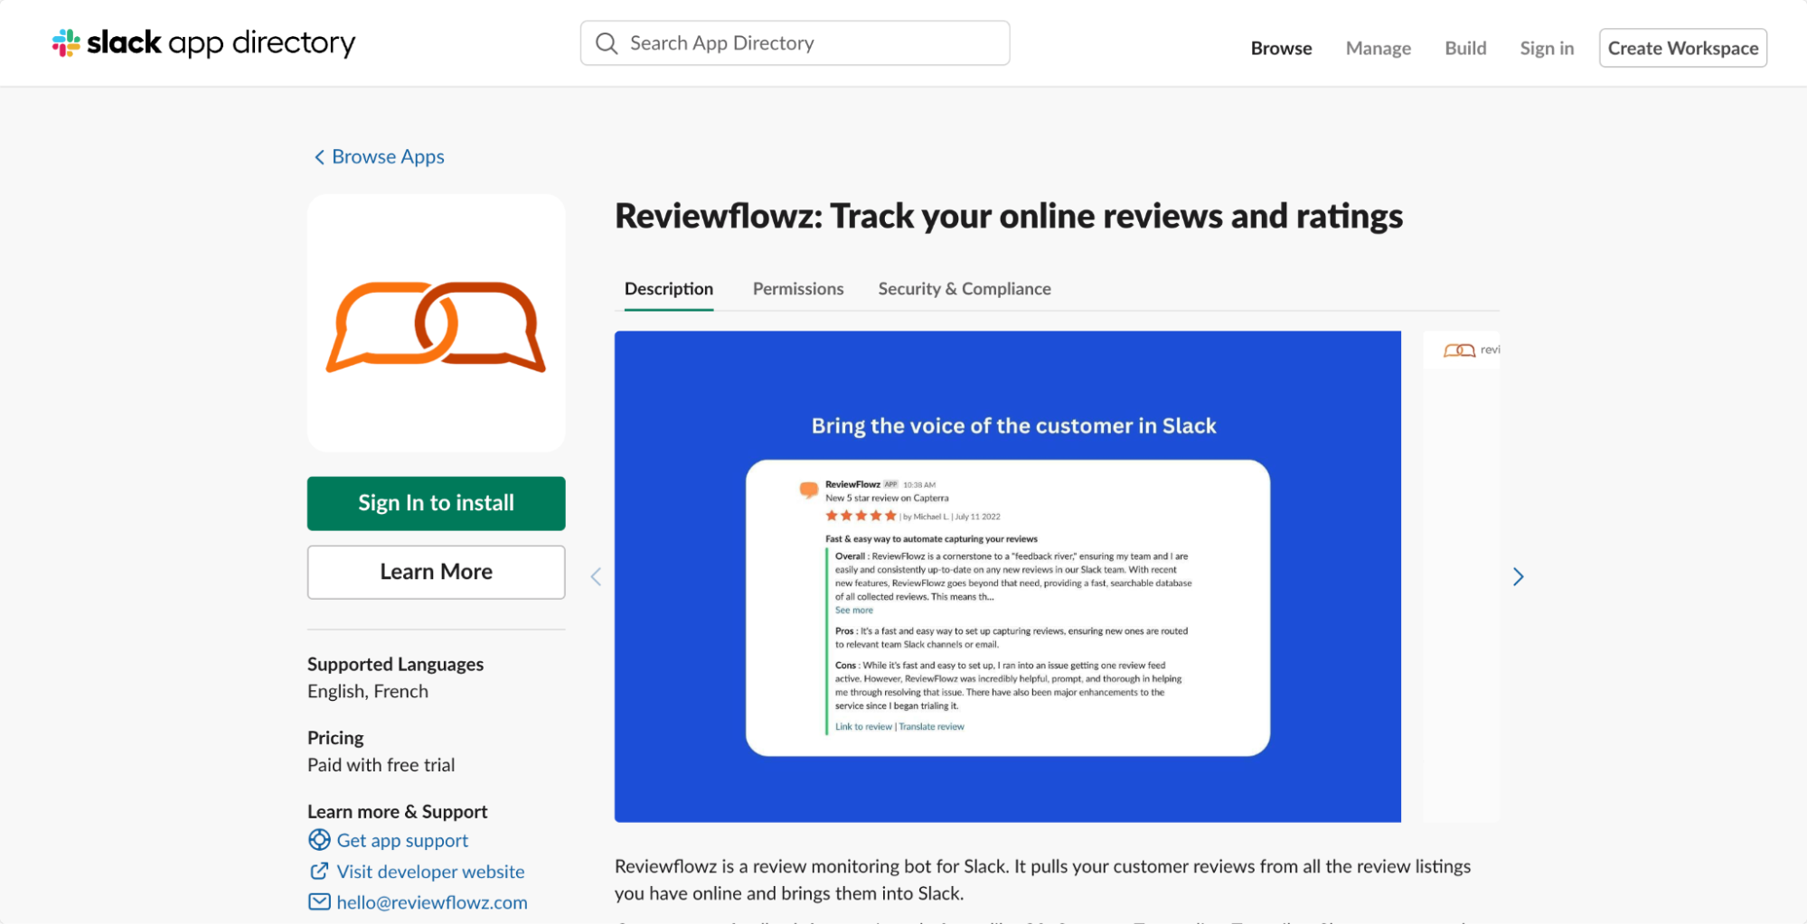Image resolution: width=1807 pixels, height=924 pixels.
Task: Click the Get app support lifebuoy icon
Action: (319, 840)
